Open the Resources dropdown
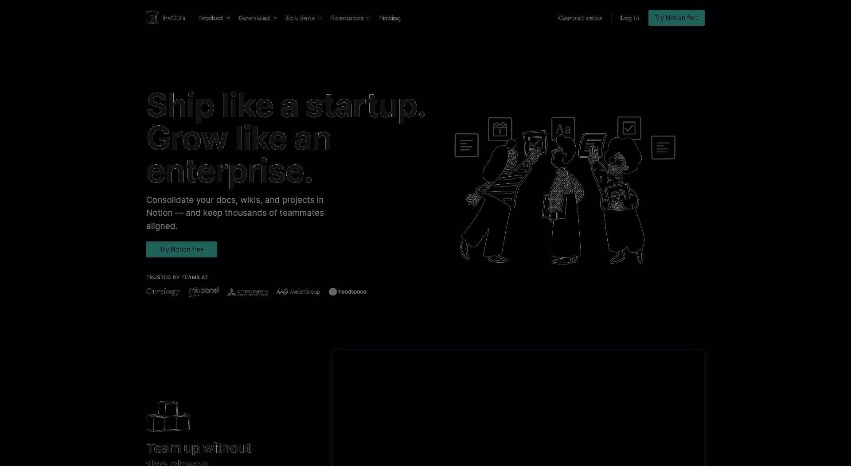The width and height of the screenshot is (851, 466). pos(350,18)
